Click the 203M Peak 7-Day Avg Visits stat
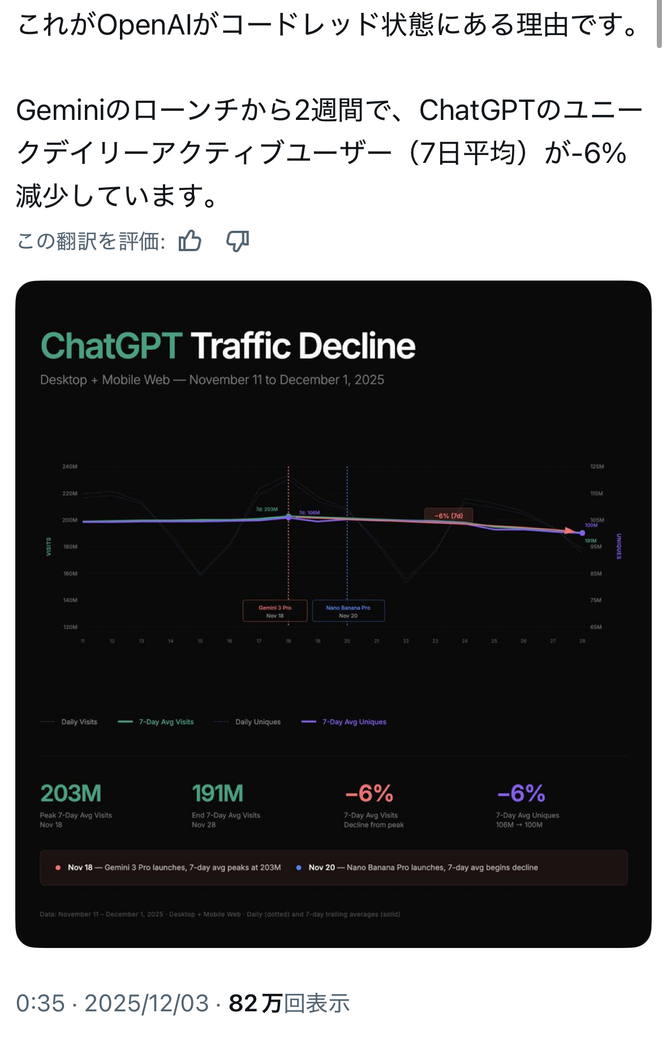Viewport: 667px width, 1043px height. click(x=71, y=793)
